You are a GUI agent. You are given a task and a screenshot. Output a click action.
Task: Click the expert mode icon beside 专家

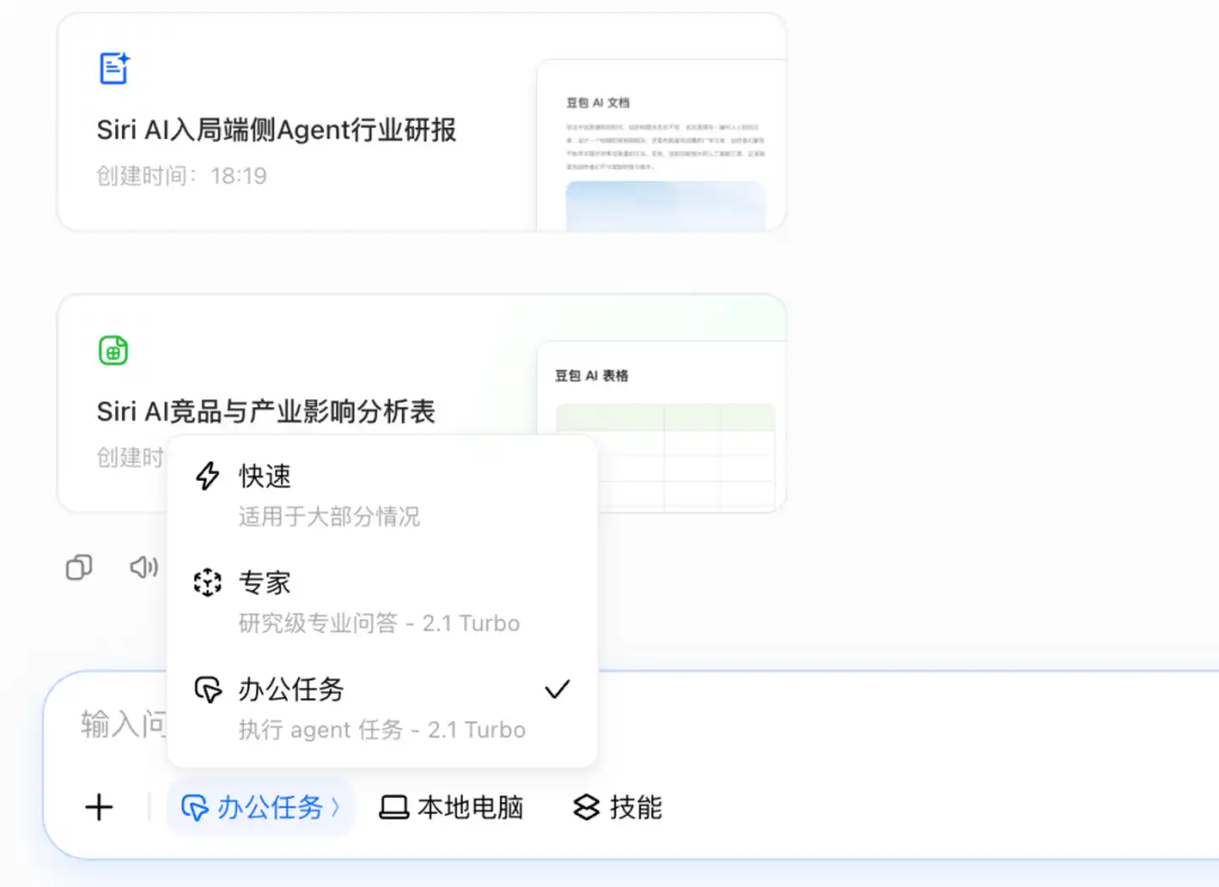tap(207, 582)
